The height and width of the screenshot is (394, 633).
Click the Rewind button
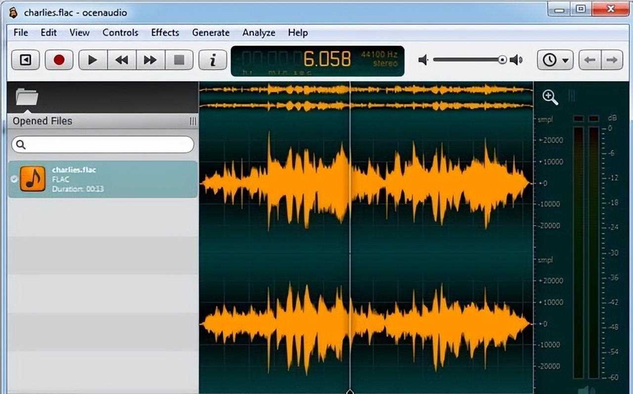coord(121,60)
